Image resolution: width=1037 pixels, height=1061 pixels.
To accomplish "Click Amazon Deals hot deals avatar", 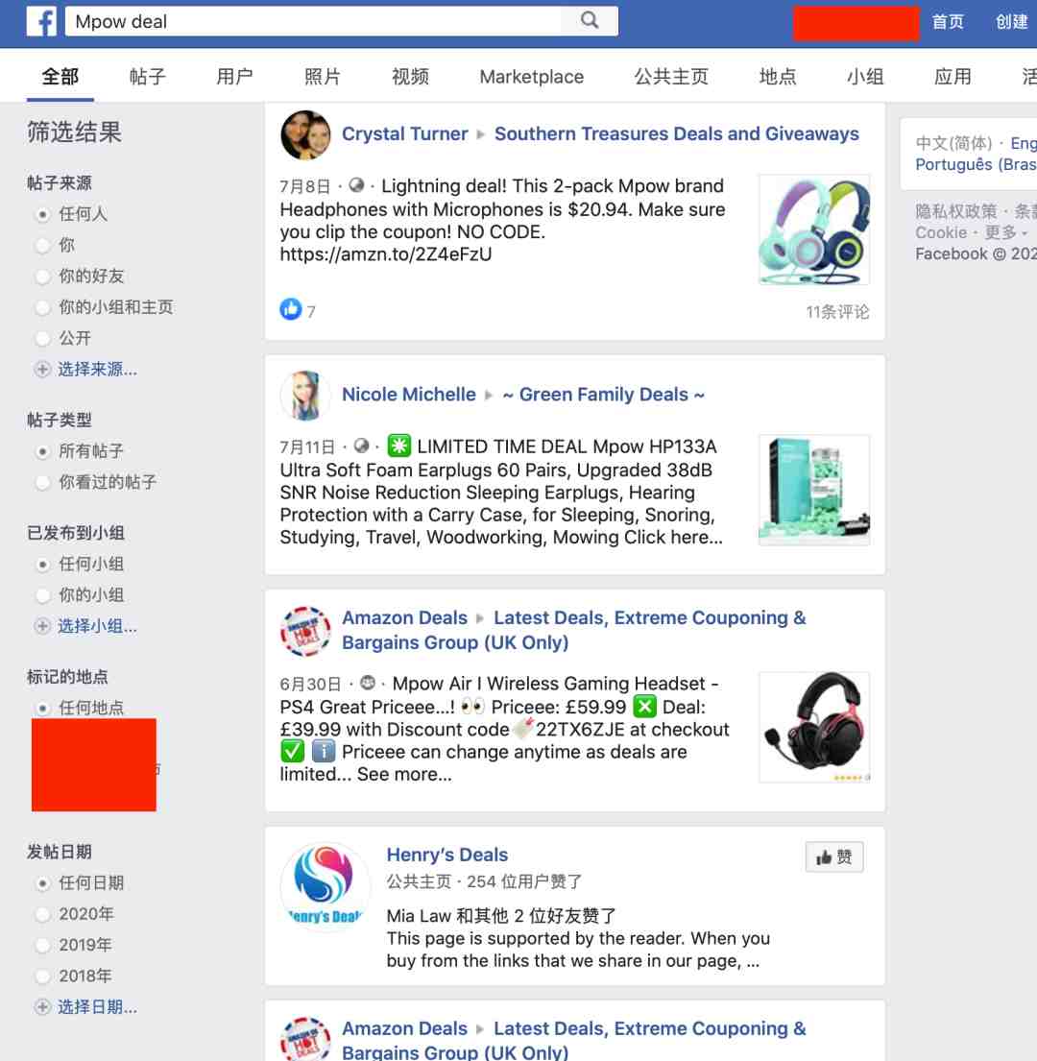I will [x=305, y=632].
